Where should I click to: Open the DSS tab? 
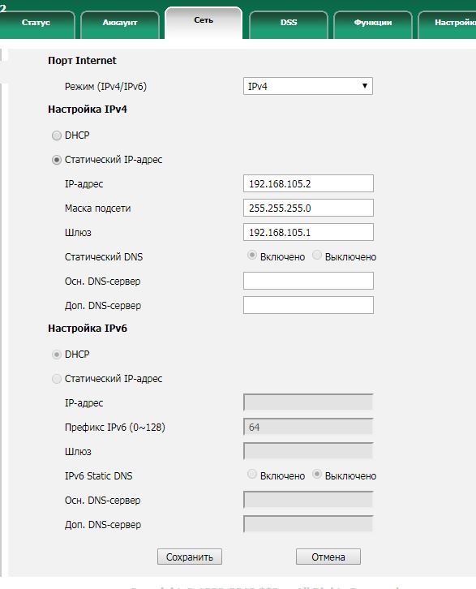[289, 24]
